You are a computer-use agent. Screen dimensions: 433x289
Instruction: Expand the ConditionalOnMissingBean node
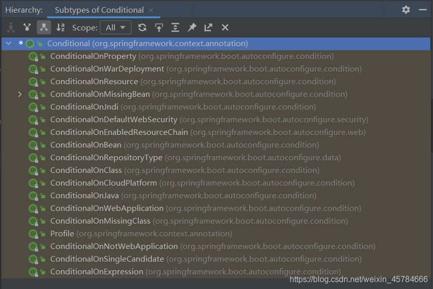(x=20, y=94)
